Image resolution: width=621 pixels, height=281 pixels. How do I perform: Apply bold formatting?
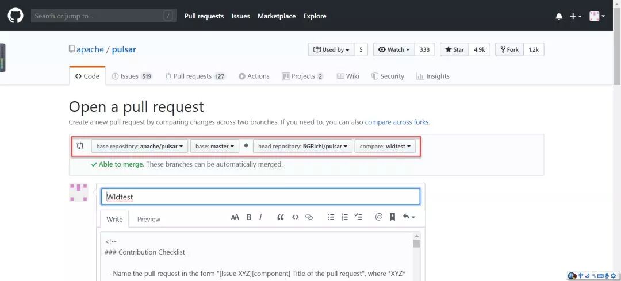click(249, 217)
